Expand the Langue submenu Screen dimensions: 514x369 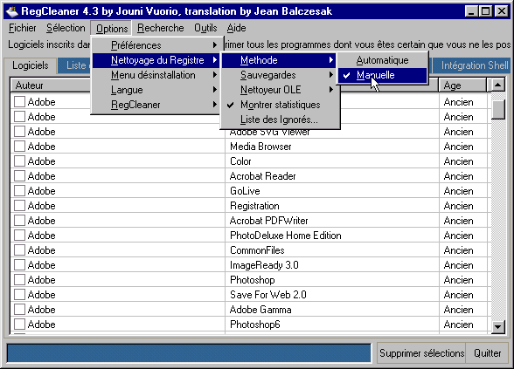click(x=156, y=90)
